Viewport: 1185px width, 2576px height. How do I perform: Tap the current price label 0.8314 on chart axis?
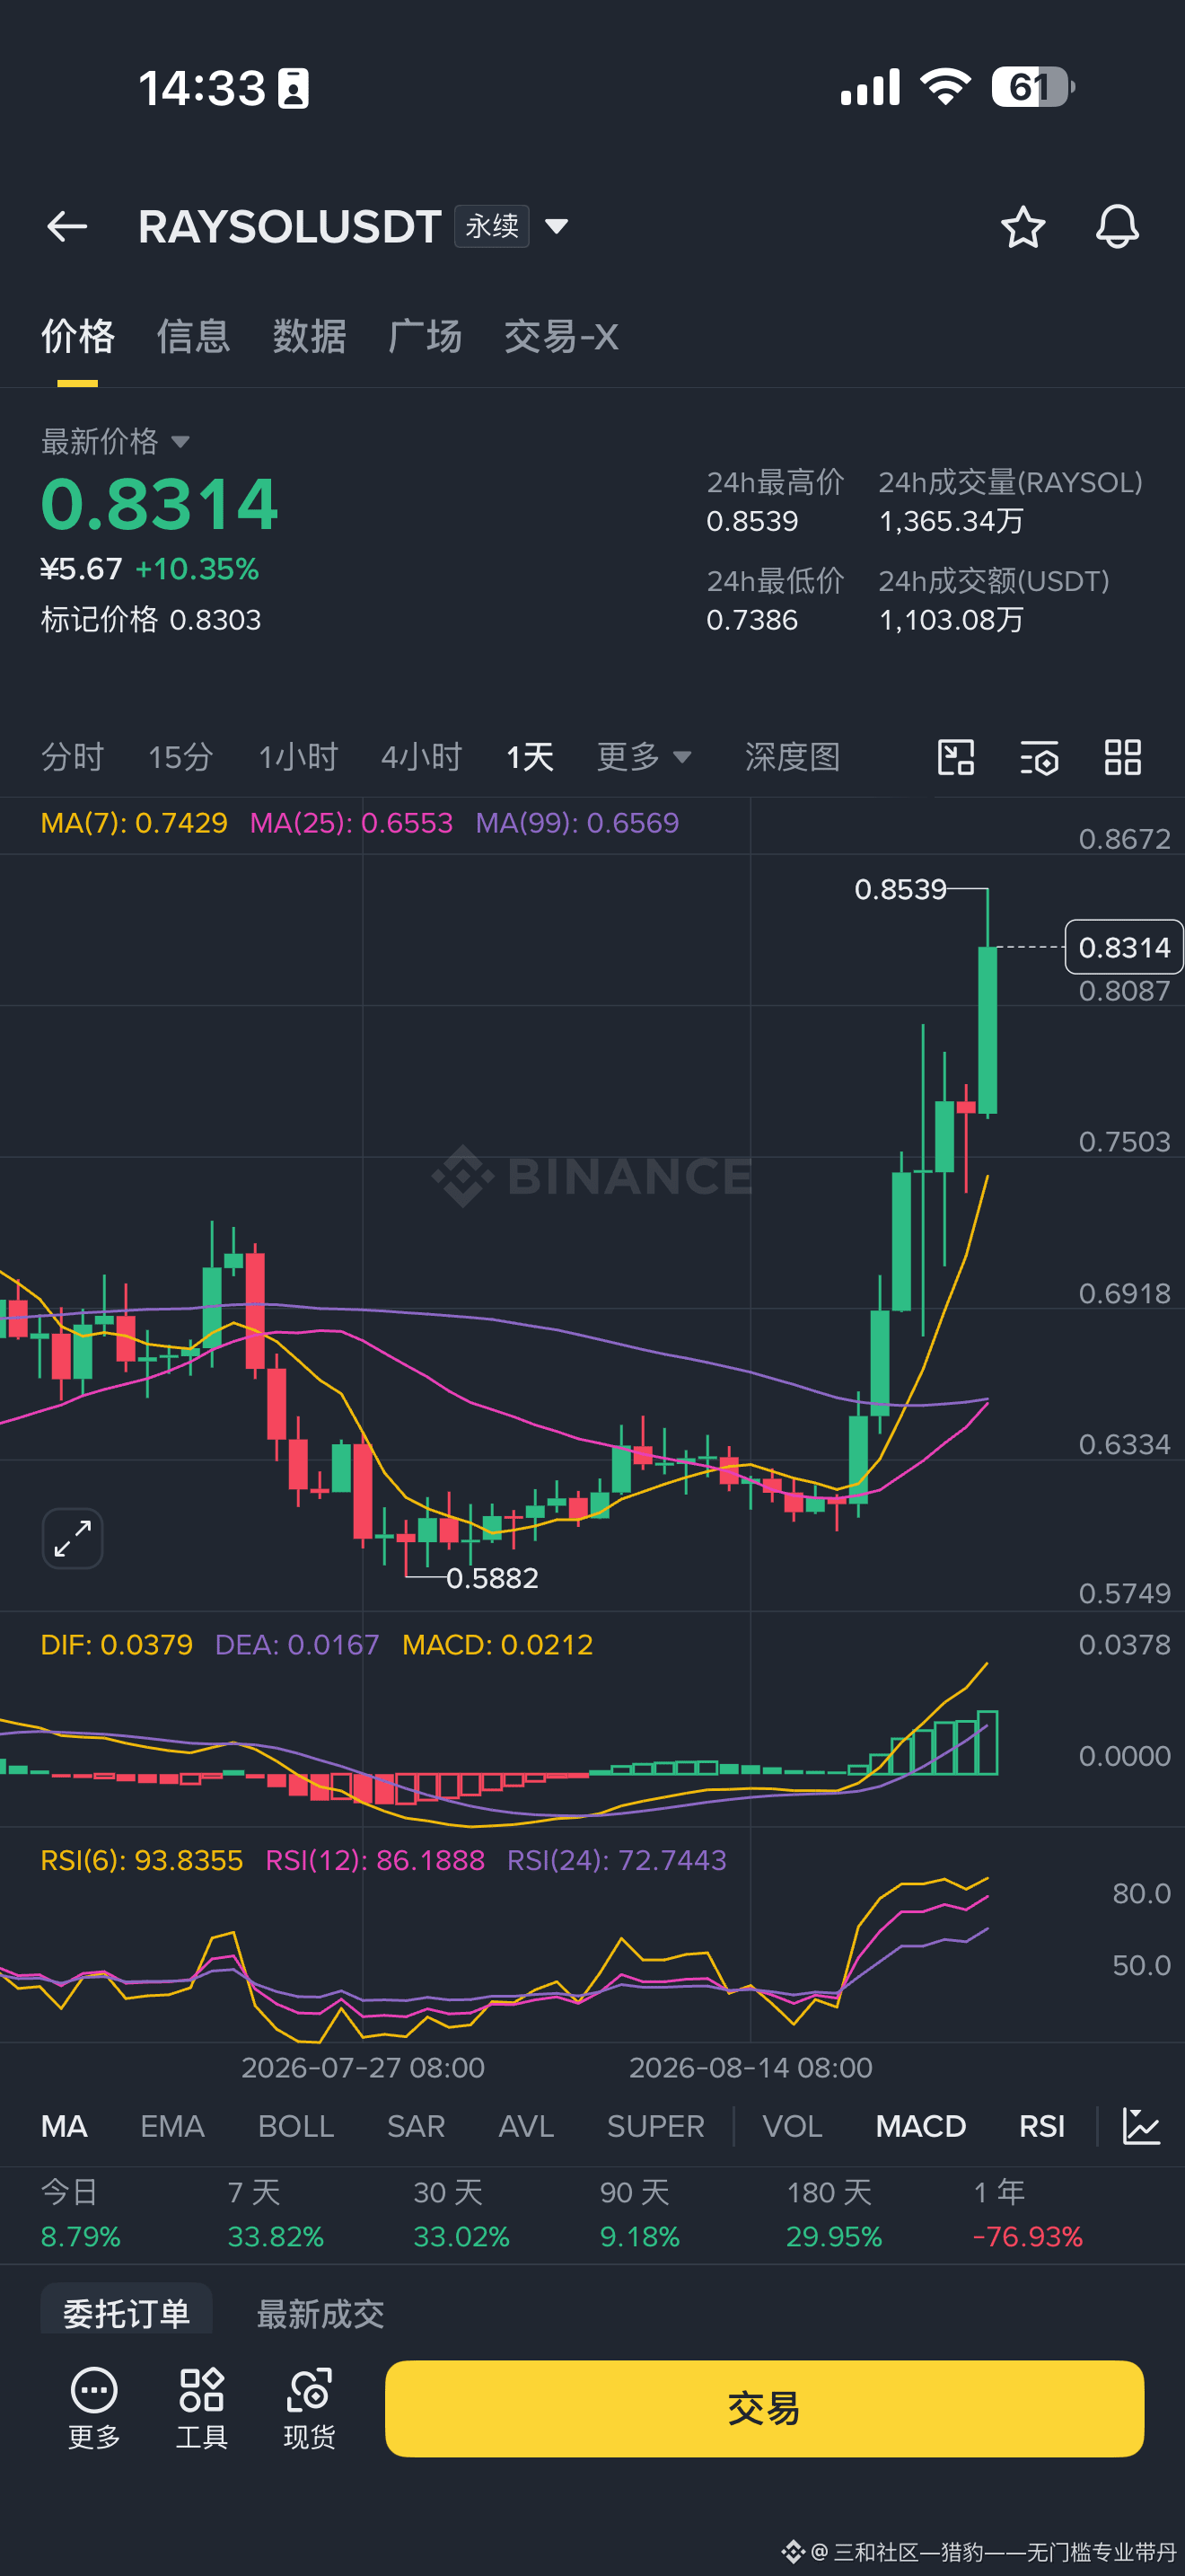[x=1124, y=947]
